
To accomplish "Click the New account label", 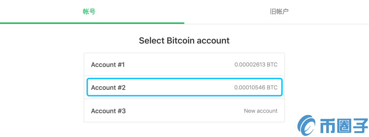I will tap(260, 111).
